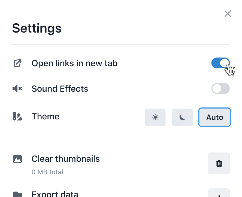Click the 0 MB total text
The height and width of the screenshot is (197, 242).
click(47, 172)
